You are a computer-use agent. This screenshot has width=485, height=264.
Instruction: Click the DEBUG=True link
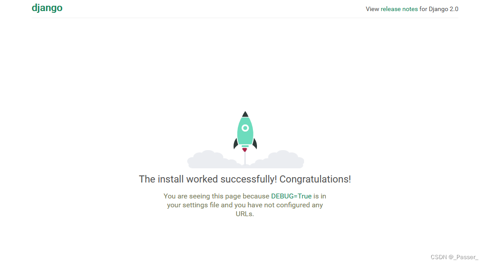(x=291, y=196)
